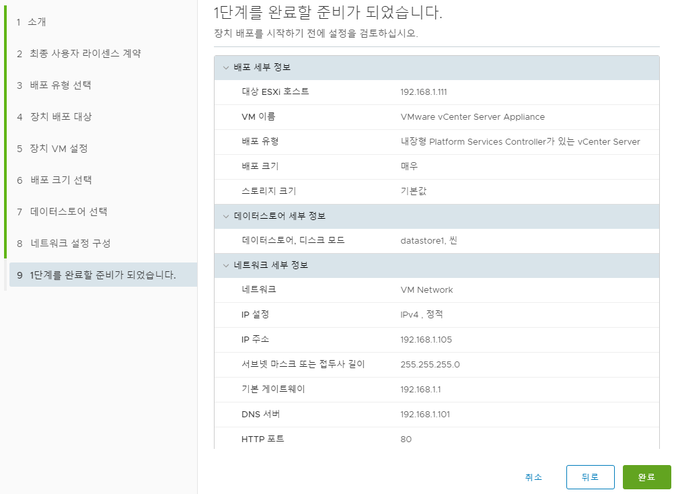Click the 네트워크 row label
This screenshot has width=676, height=494.
point(259,289)
